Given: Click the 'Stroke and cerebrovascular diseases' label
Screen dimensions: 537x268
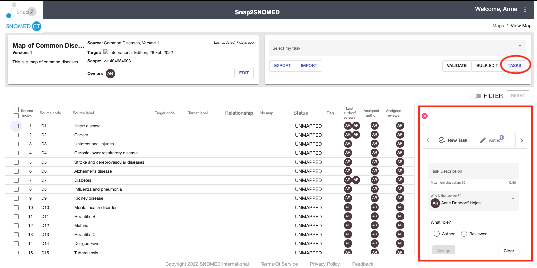Looking at the screenshot, I should pyautogui.click(x=109, y=162).
